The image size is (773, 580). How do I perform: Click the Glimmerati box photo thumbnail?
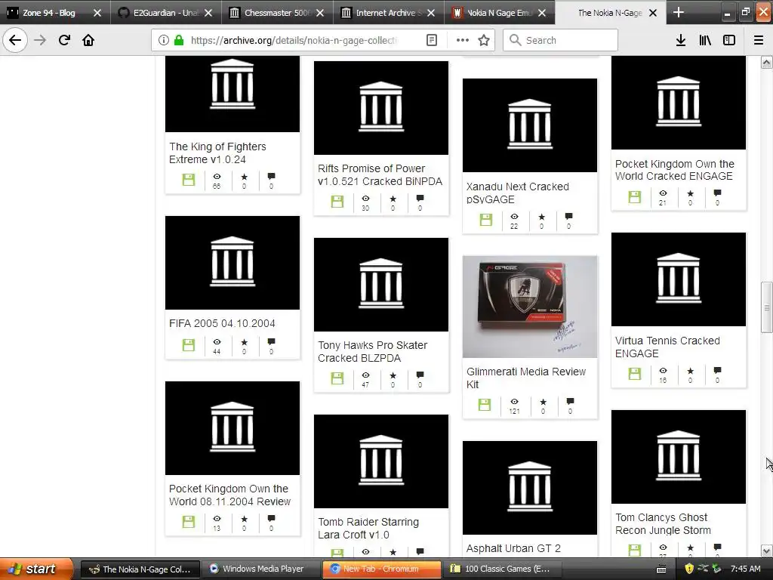pos(530,307)
